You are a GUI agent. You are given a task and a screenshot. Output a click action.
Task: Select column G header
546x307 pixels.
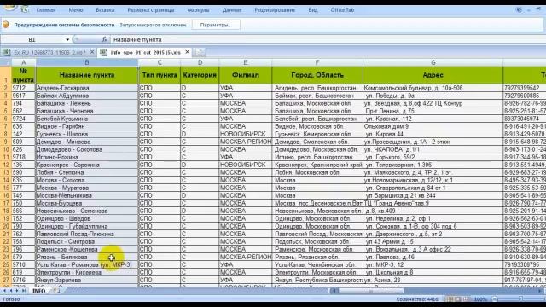point(433,62)
